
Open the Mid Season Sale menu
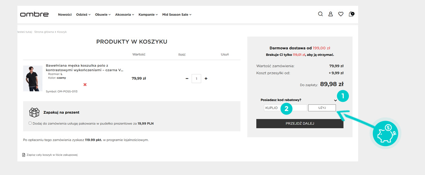coord(177,15)
